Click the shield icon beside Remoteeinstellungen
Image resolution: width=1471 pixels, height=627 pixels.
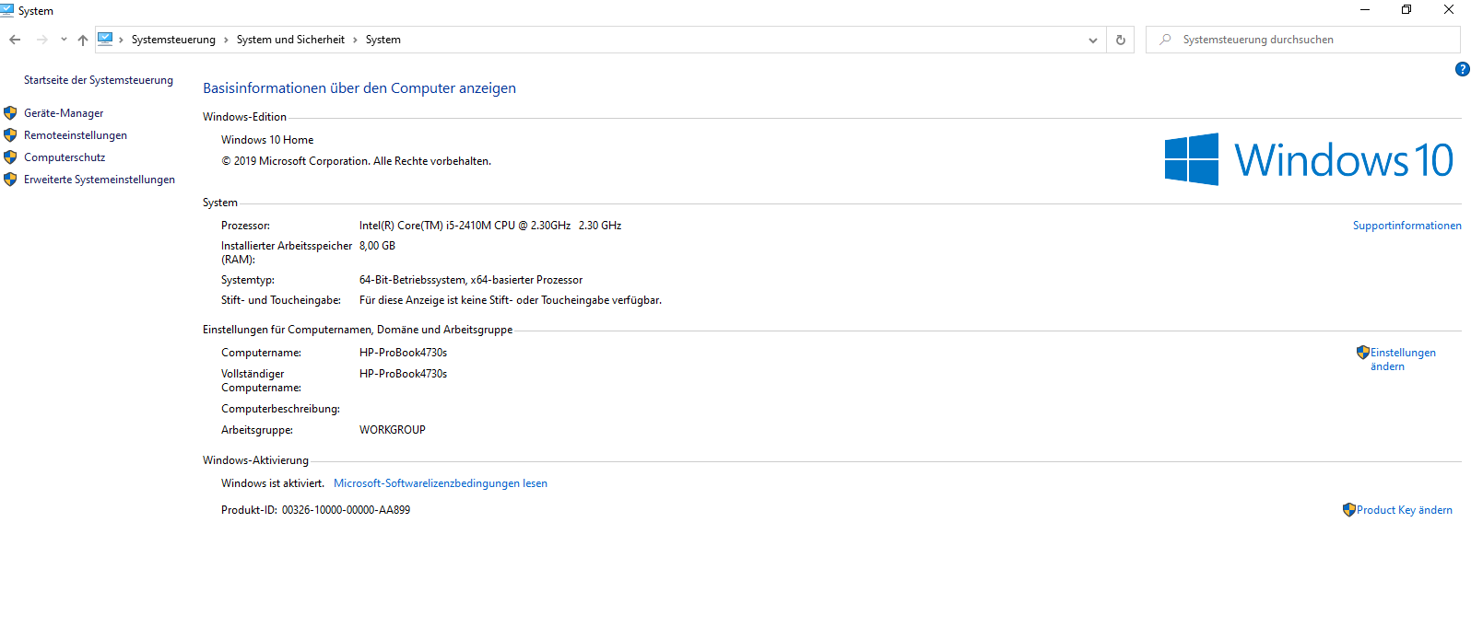coord(10,135)
